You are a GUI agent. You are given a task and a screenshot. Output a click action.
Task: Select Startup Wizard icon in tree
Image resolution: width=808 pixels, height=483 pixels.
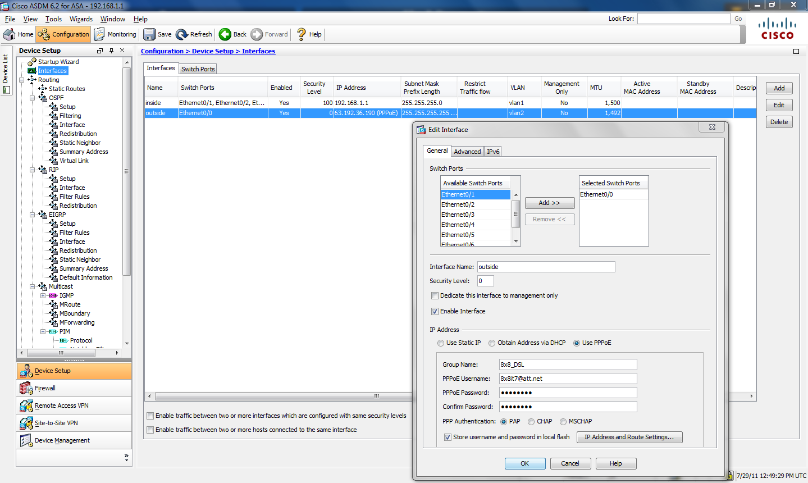[x=33, y=61]
